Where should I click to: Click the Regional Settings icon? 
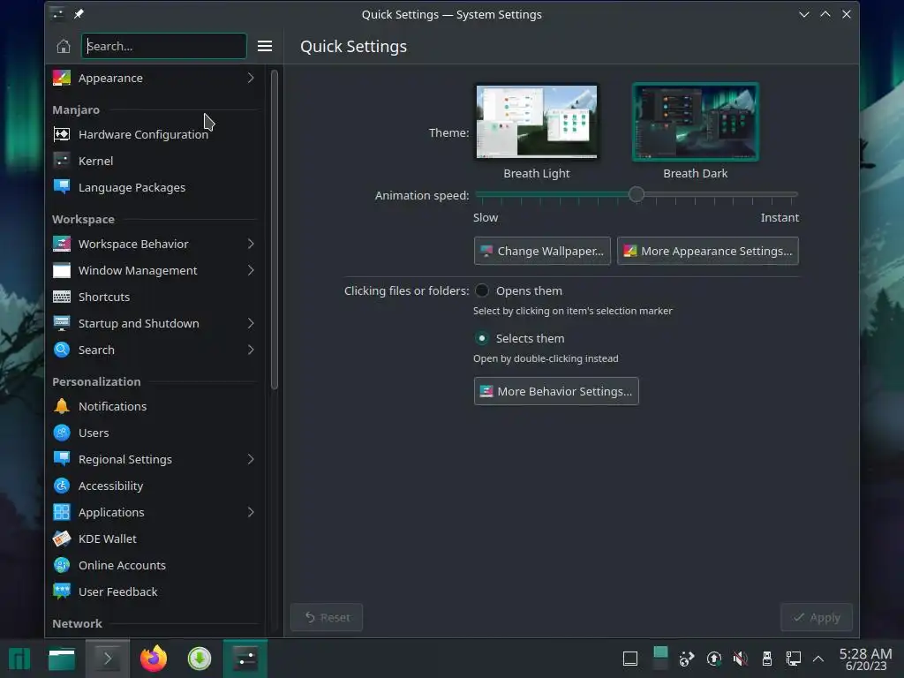click(62, 459)
